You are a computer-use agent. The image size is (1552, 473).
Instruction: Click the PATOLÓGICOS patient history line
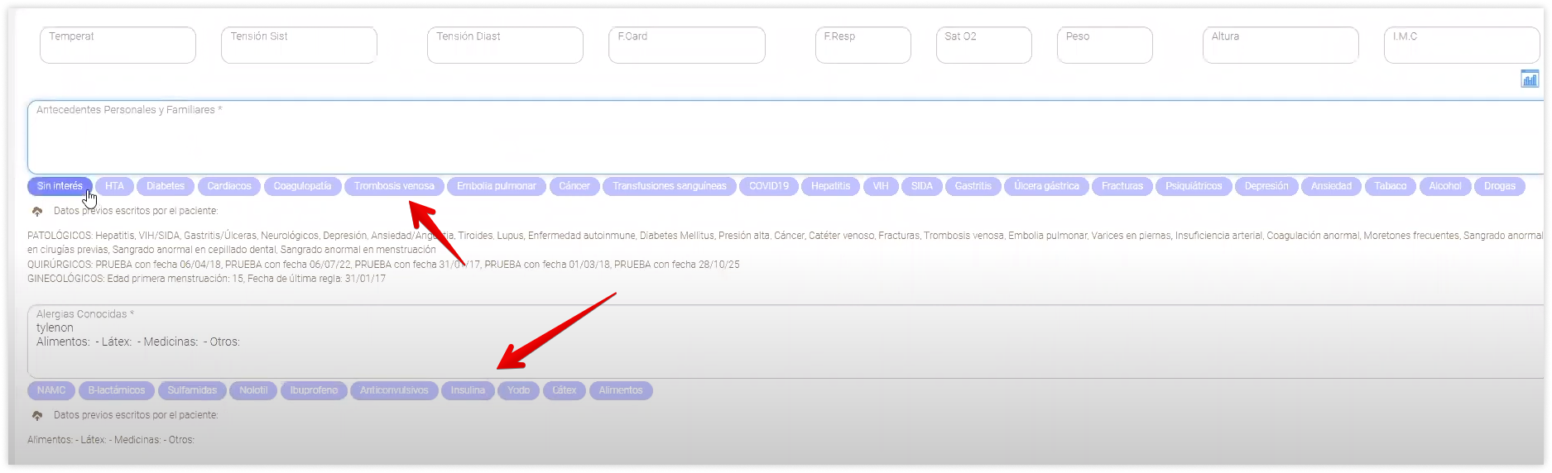click(786, 242)
